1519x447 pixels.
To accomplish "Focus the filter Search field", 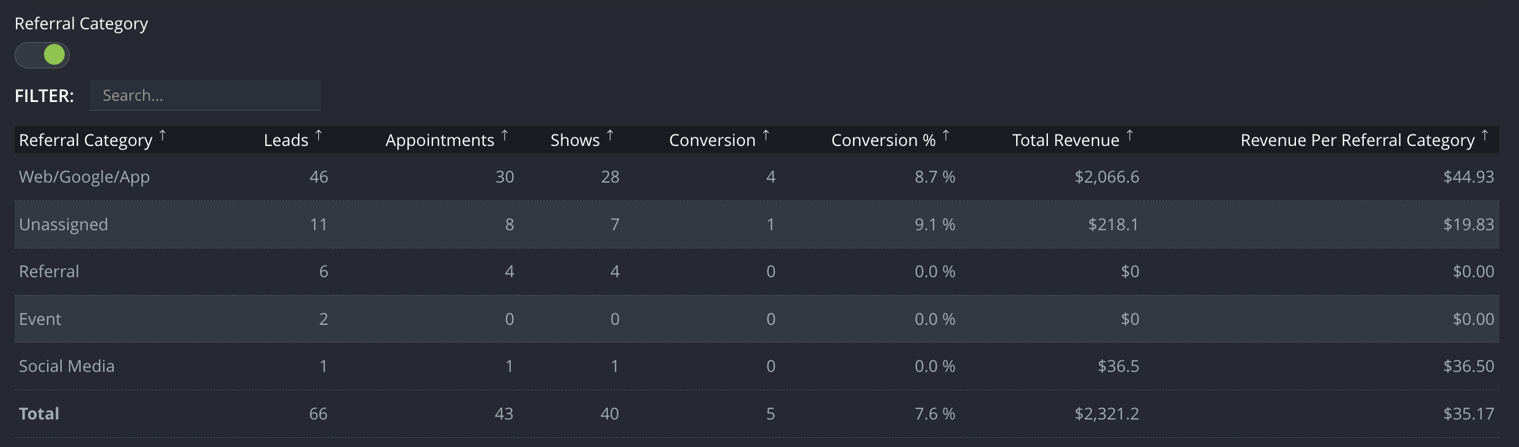I will point(205,95).
